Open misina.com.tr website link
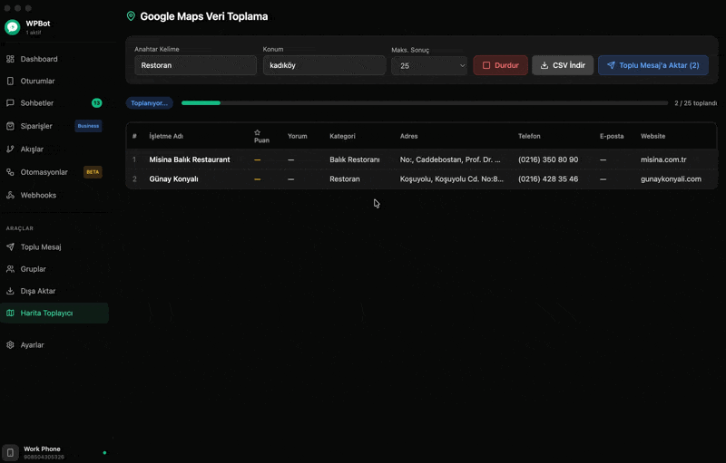 point(663,159)
